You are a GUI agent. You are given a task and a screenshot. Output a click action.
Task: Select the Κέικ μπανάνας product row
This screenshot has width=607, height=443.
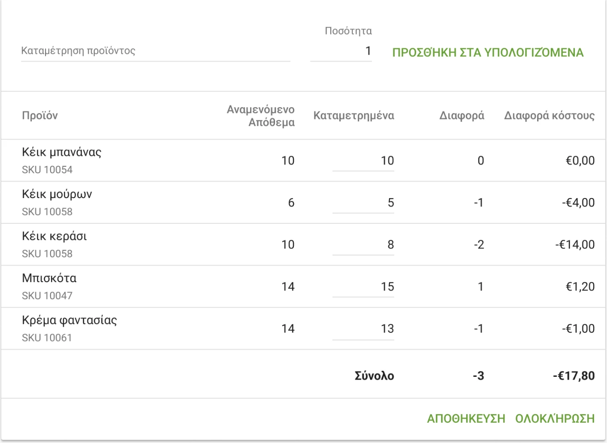click(62, 153)
